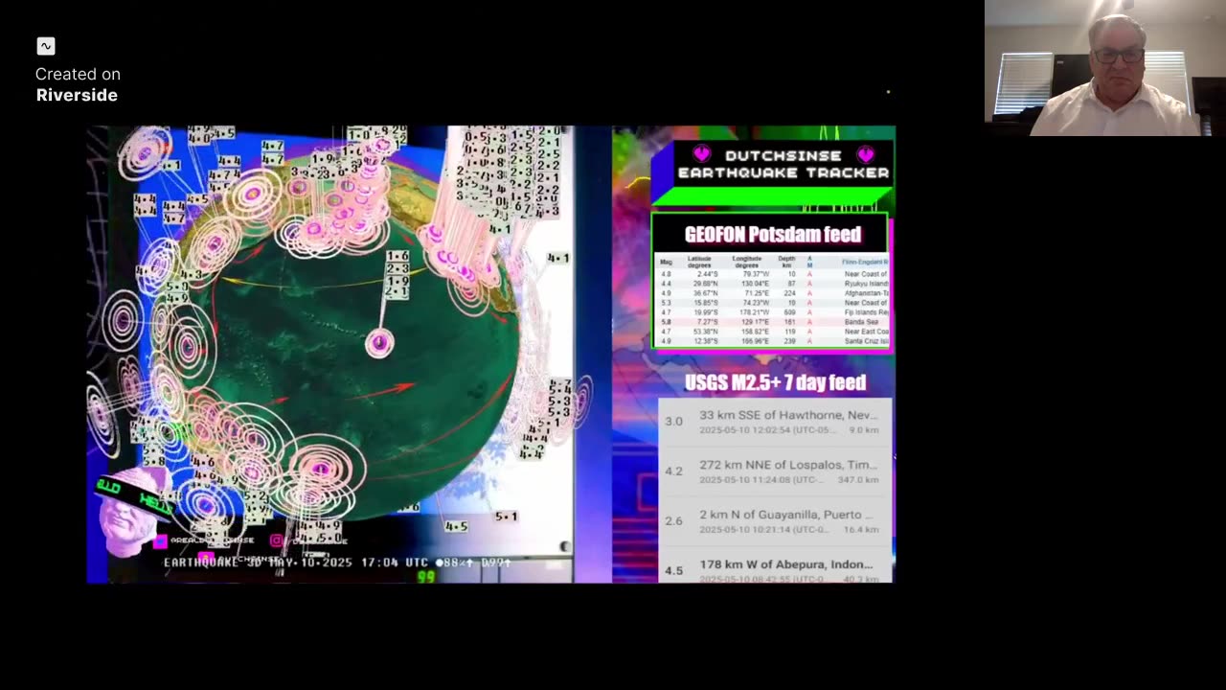Click the Twitter icon near the statue head
Viewport: 1226px width, 690px height.
161,540
